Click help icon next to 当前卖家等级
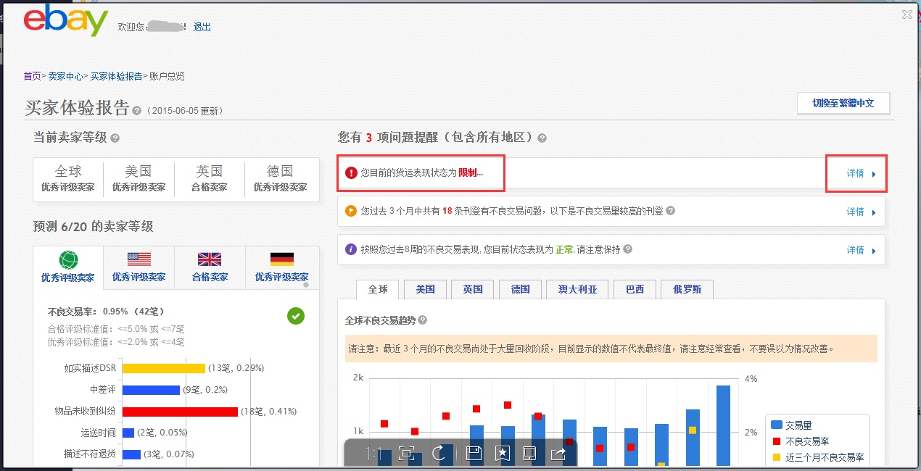Screen dimensions: 921x471 coord(115,138)
